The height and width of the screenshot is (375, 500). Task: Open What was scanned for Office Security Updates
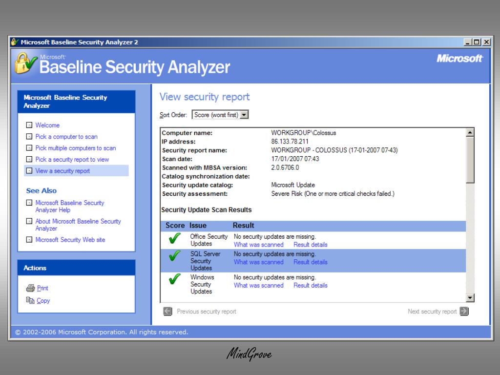coord(259,245)
